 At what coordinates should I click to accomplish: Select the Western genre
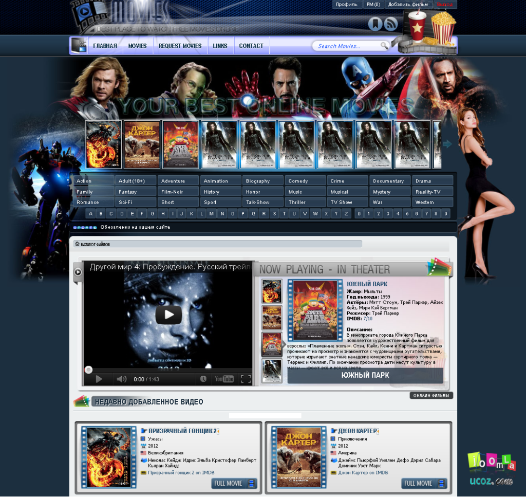coord(433,202)
